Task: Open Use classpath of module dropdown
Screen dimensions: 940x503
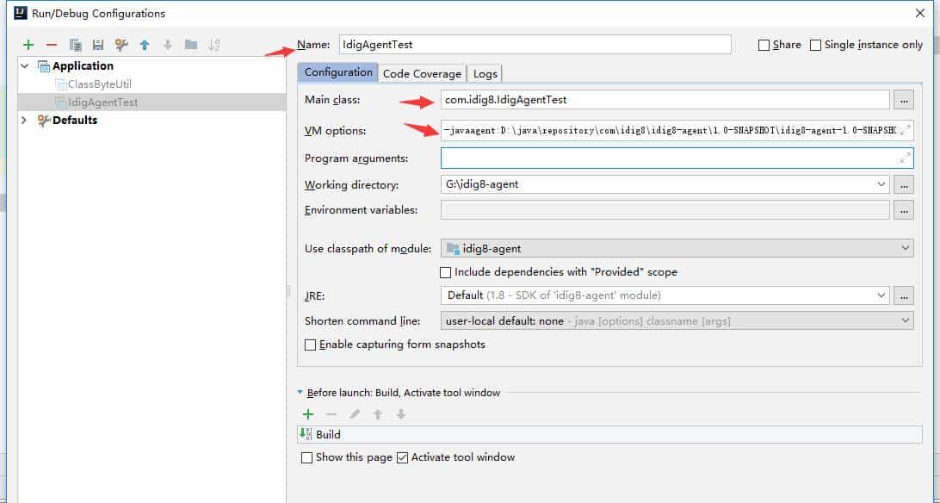Action: tap(906, 248)
